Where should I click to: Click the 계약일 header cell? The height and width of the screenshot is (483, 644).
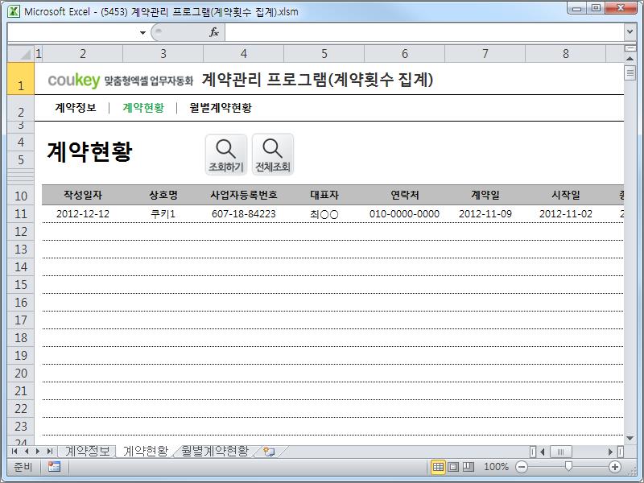(x=485, y=195)
